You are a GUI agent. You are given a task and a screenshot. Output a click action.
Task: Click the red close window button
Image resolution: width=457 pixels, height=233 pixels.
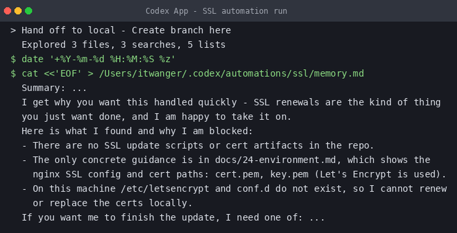7,11
